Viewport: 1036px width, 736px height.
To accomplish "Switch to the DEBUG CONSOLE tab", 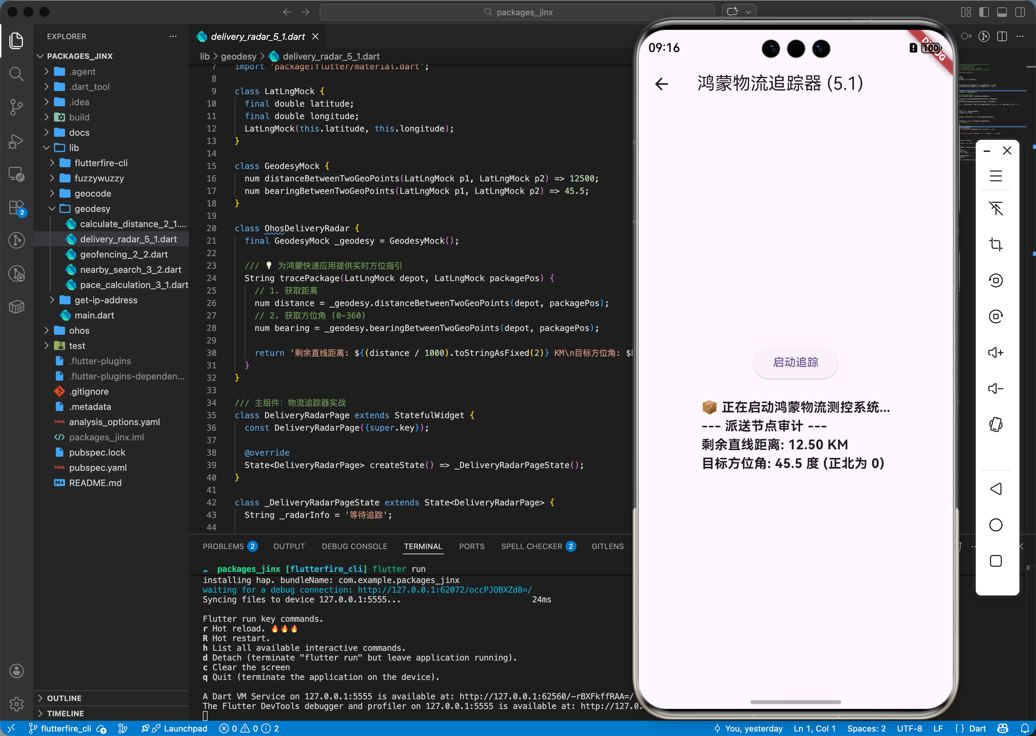I will (x=354, y=547).
